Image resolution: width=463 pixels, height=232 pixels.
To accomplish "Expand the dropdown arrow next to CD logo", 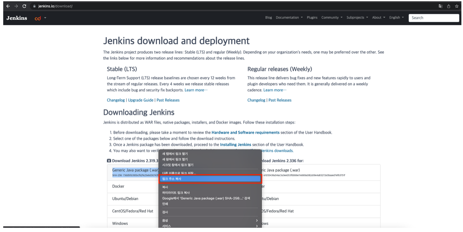I will pos(45,18).
